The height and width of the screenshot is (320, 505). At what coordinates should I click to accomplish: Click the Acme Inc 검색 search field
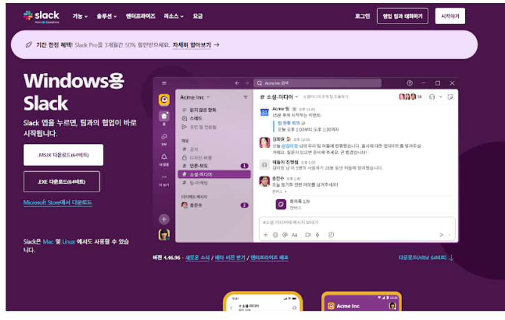coord(317,83)
